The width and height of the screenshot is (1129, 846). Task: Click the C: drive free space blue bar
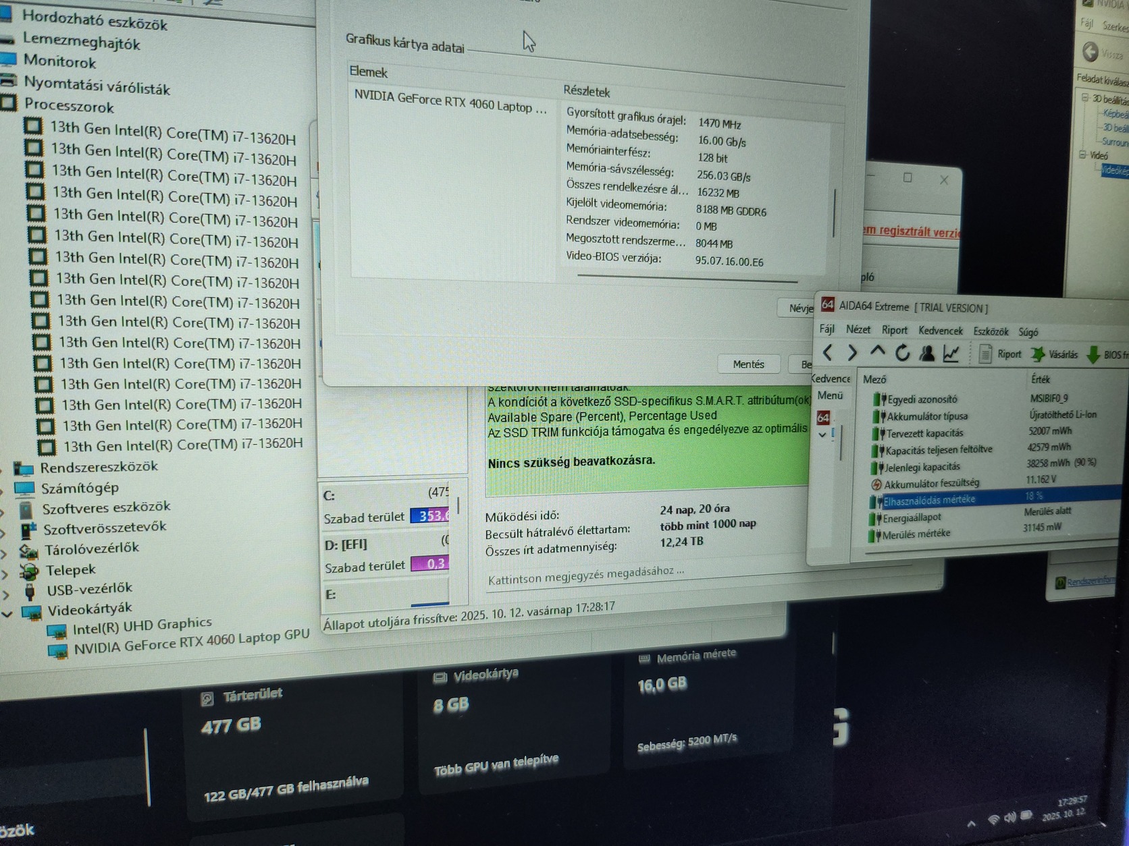[429, 515]
